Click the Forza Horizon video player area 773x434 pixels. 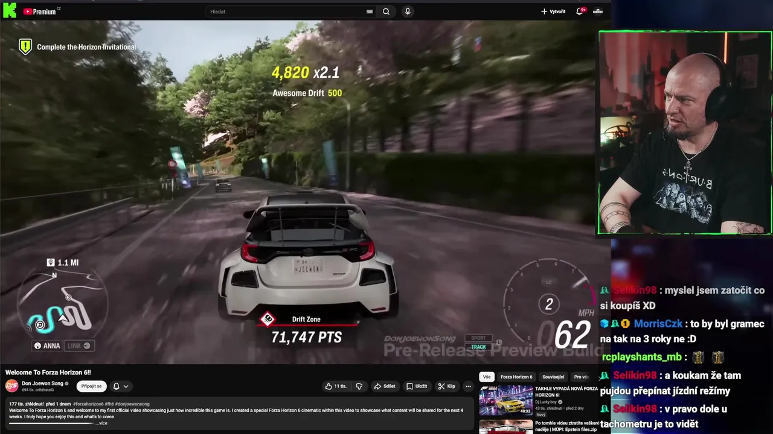pyautogui.click(x=305, y=192)
